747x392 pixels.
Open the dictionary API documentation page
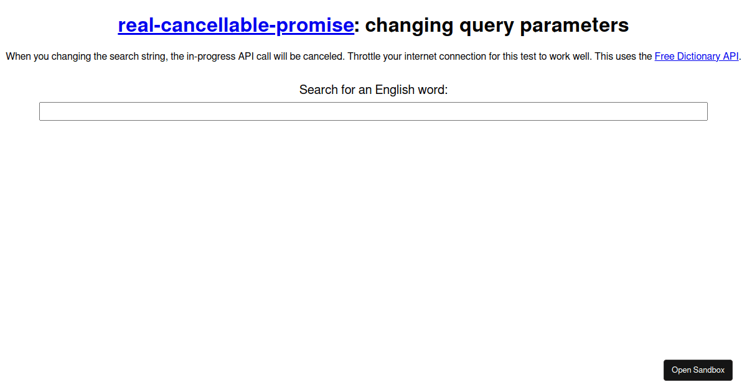point(696,56)
